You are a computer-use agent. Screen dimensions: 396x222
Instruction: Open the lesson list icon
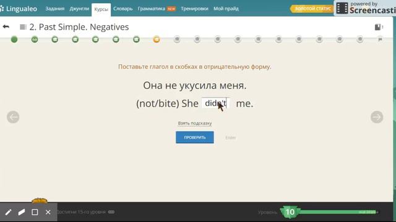click(23, 27)
